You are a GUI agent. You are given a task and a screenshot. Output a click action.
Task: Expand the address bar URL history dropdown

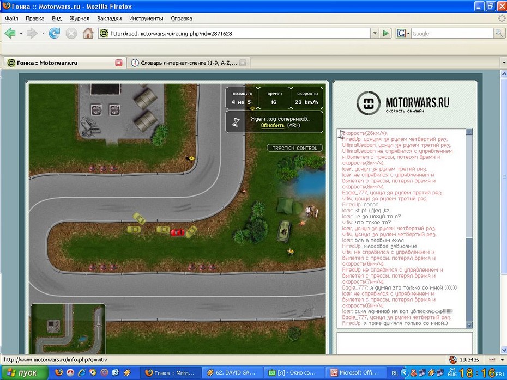point(375,33)
